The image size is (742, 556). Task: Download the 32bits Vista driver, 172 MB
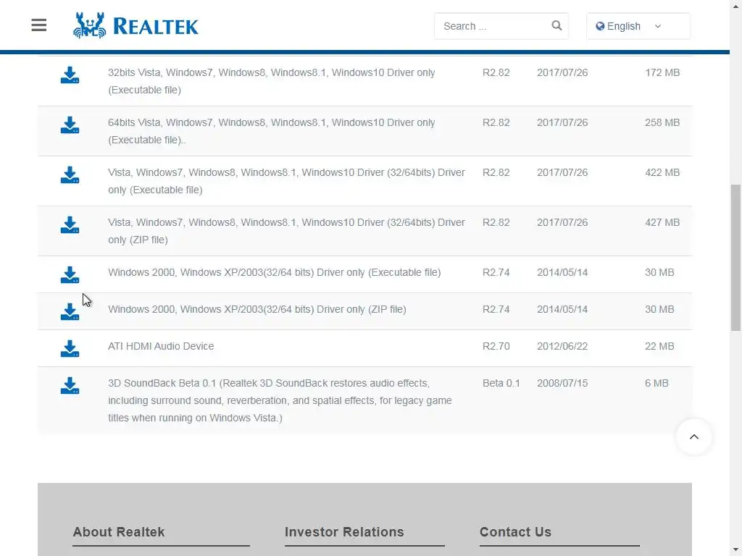click(70, 75)
